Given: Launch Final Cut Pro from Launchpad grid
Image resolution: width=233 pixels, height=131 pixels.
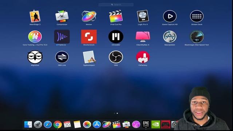Looking at the screenshot, I should (x=116, y=16).
